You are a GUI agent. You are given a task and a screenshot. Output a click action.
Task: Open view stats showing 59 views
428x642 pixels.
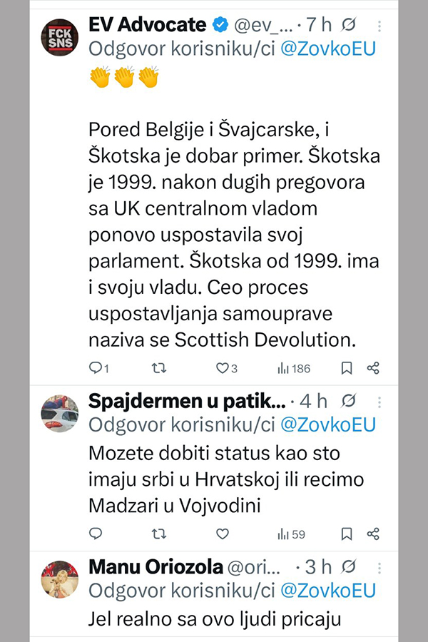point(290,534)
